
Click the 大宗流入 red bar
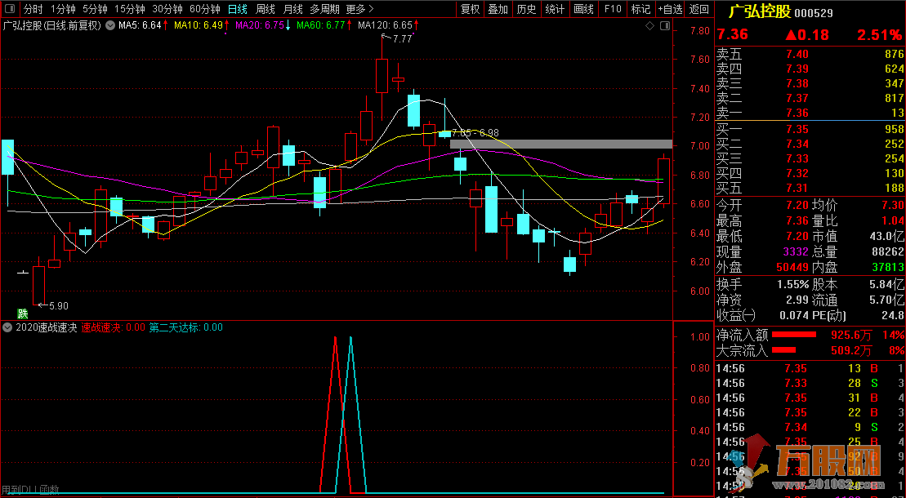point(784,349)
